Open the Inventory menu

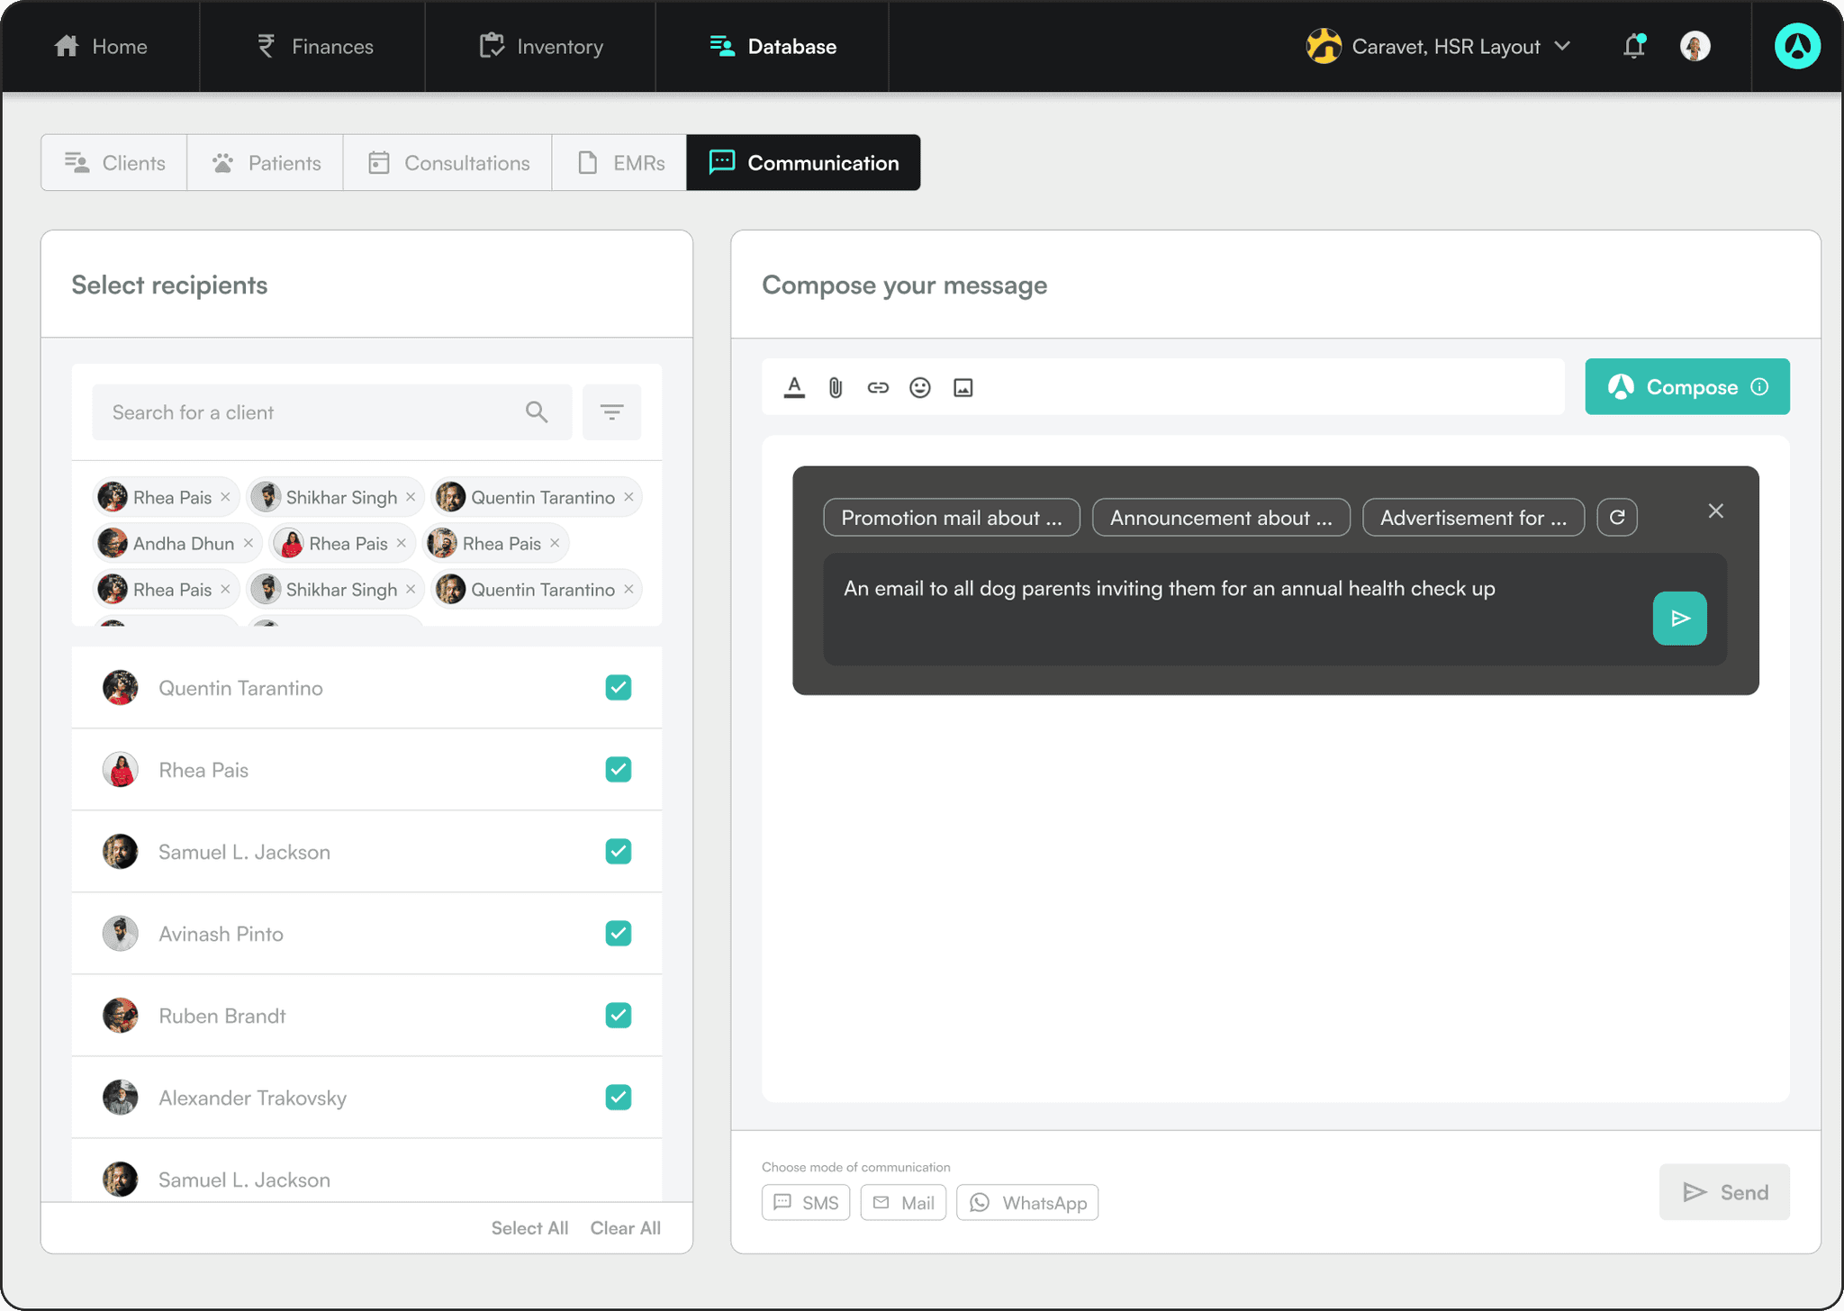pyautogui.click(x=541, y=46)
